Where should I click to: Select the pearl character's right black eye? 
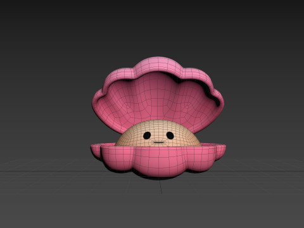(x=170, y=136)
